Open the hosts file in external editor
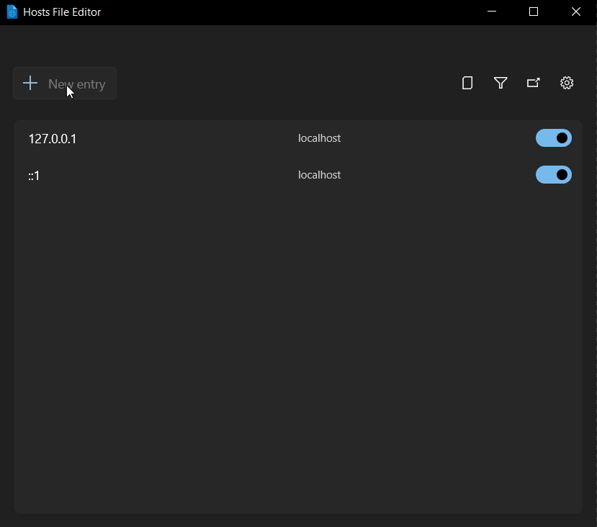The height and width of the screenshot is (527, 597). point(533,83)
